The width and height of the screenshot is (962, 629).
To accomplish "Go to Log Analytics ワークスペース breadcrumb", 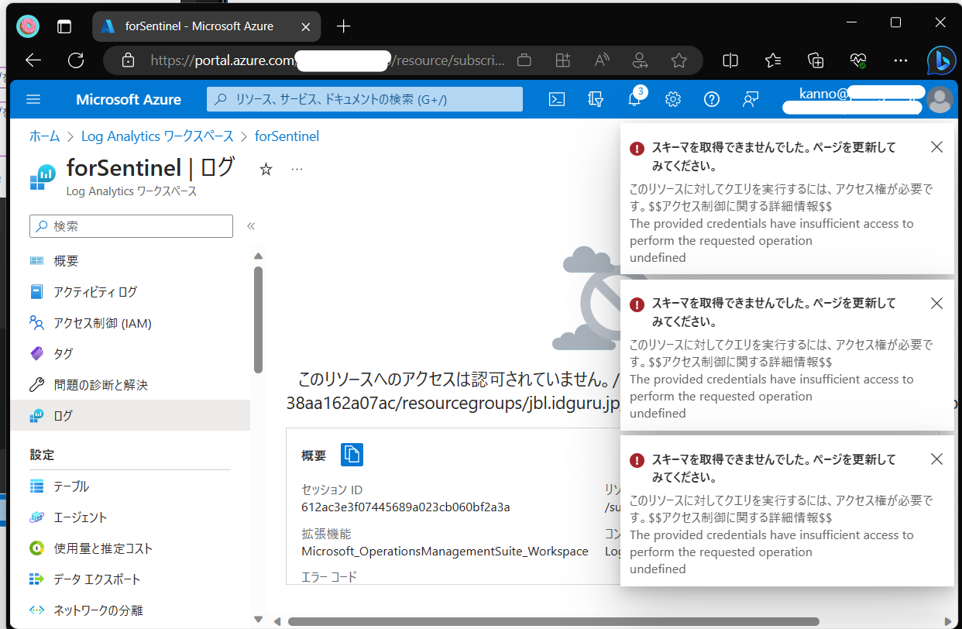I will coord(157,136).
